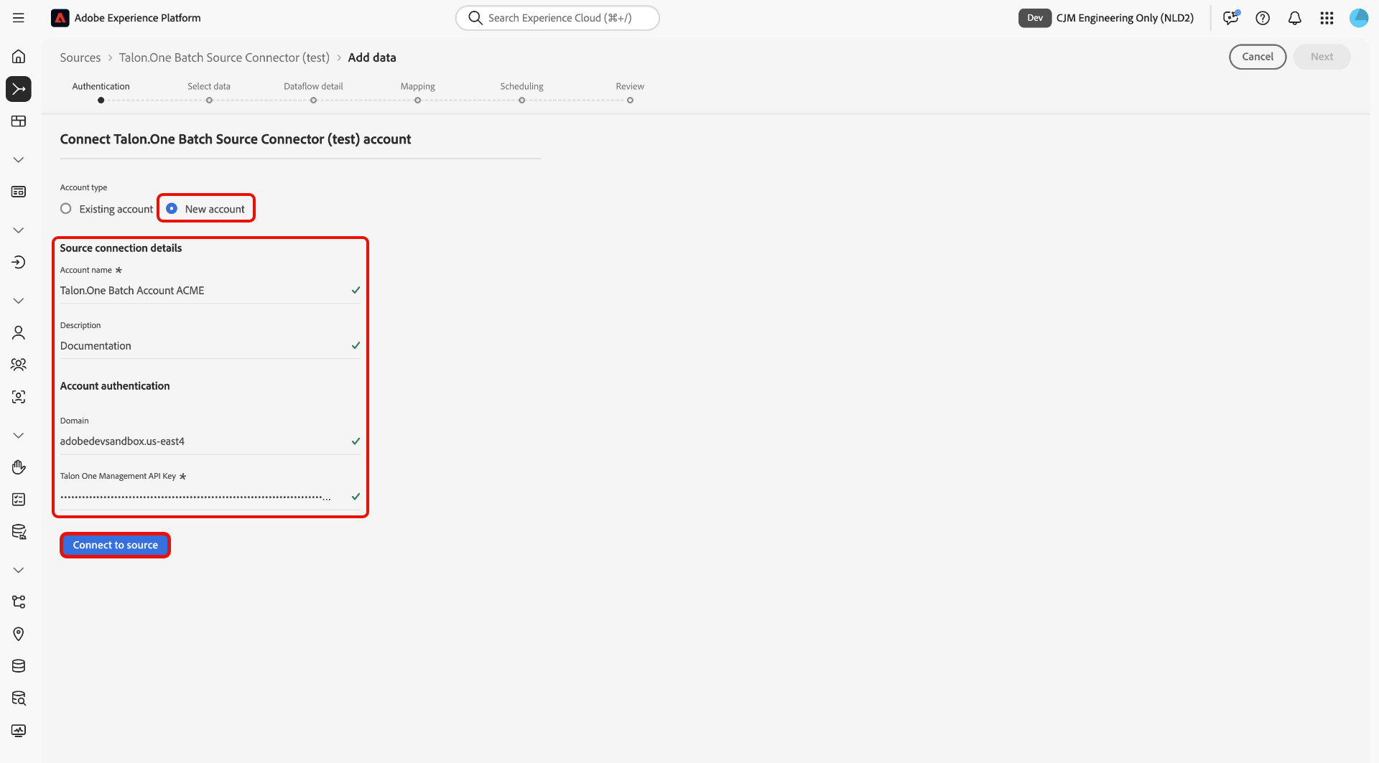Expand the chevron below the face-scan icon
This screenshot has width=1379, height=763.
19,436
